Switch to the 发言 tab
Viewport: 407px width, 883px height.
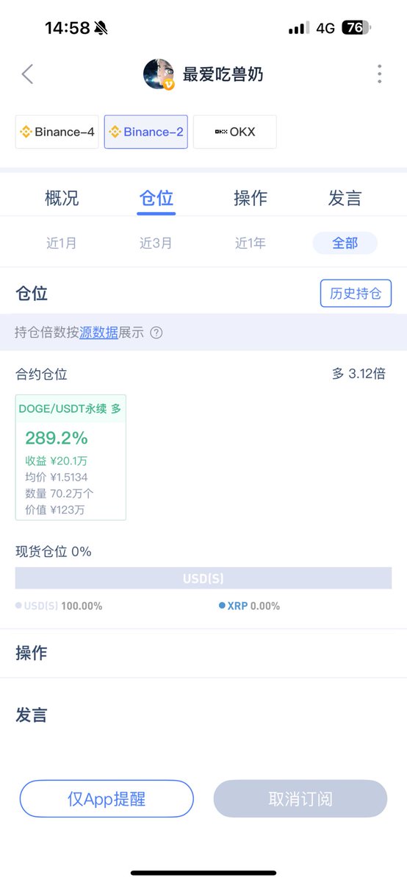[x=345, y=198]
